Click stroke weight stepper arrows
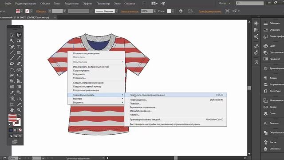Image resolution: width=284 pixels, height=160 pixels. [x=50, y=11]
